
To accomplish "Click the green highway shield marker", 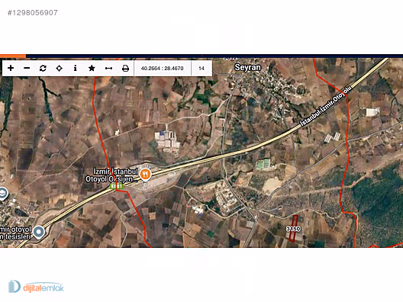I will coord(117,186).
